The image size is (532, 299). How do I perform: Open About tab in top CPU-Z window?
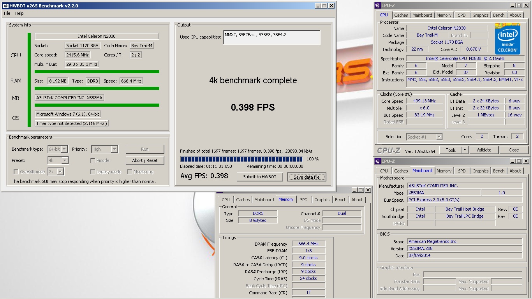(515, 15)
